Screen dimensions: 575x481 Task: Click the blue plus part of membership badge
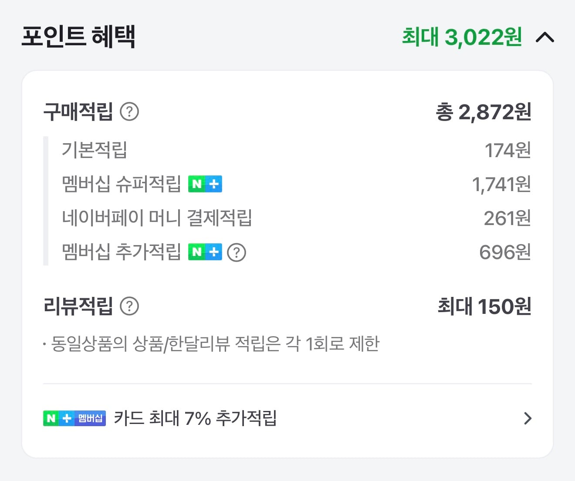(x=213, y=184)
